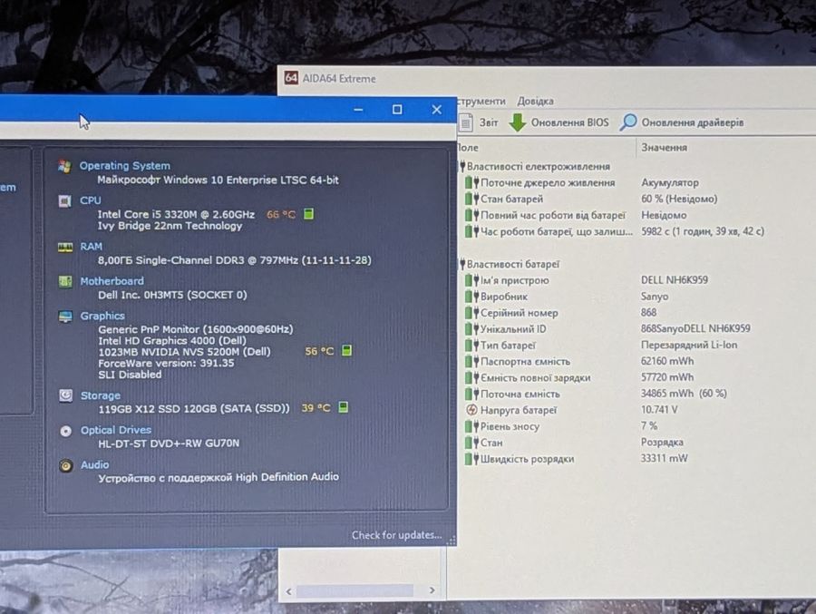Select the Властивості батареї group row
Image resolution: width=816 pixels, height=614 pixels.
(510, 264)
